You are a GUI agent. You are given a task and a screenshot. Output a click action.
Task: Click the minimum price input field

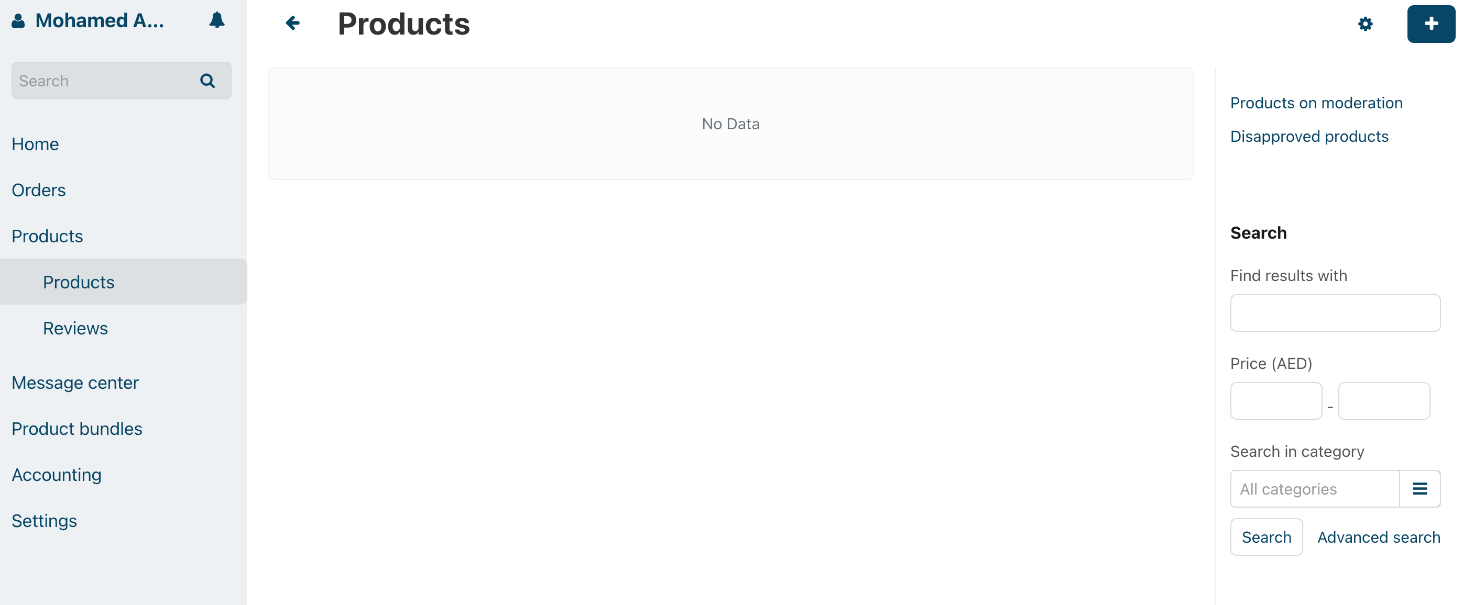point(1276,401)
